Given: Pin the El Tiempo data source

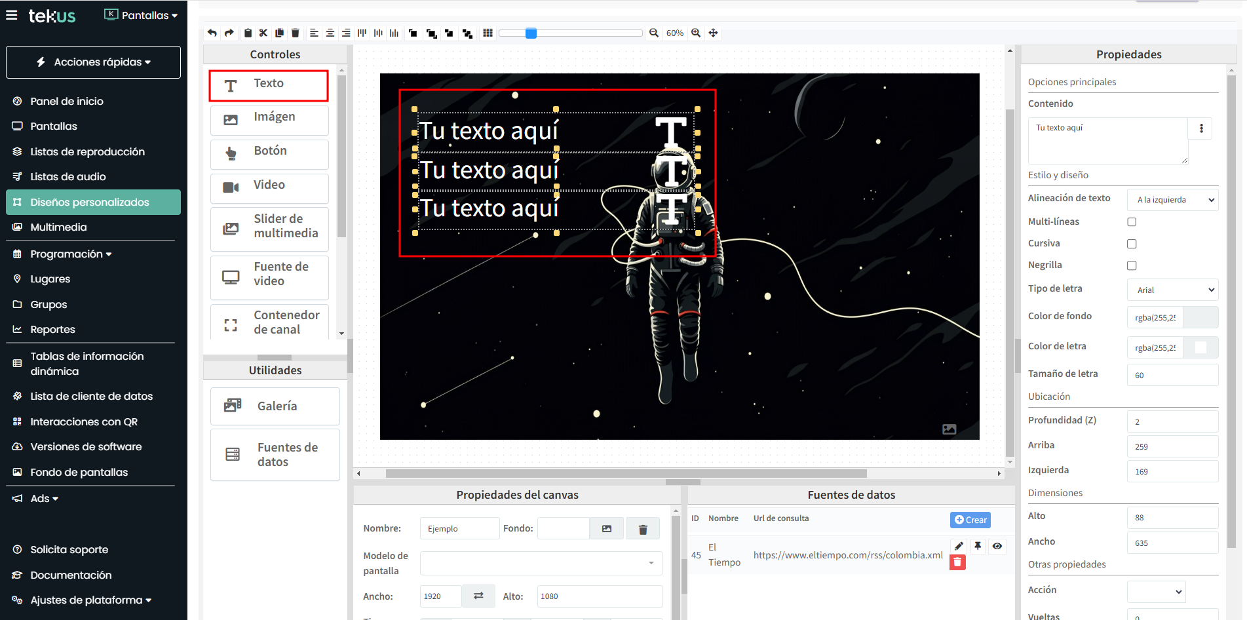Looking at the screenshot, I should tap(978, 546).
